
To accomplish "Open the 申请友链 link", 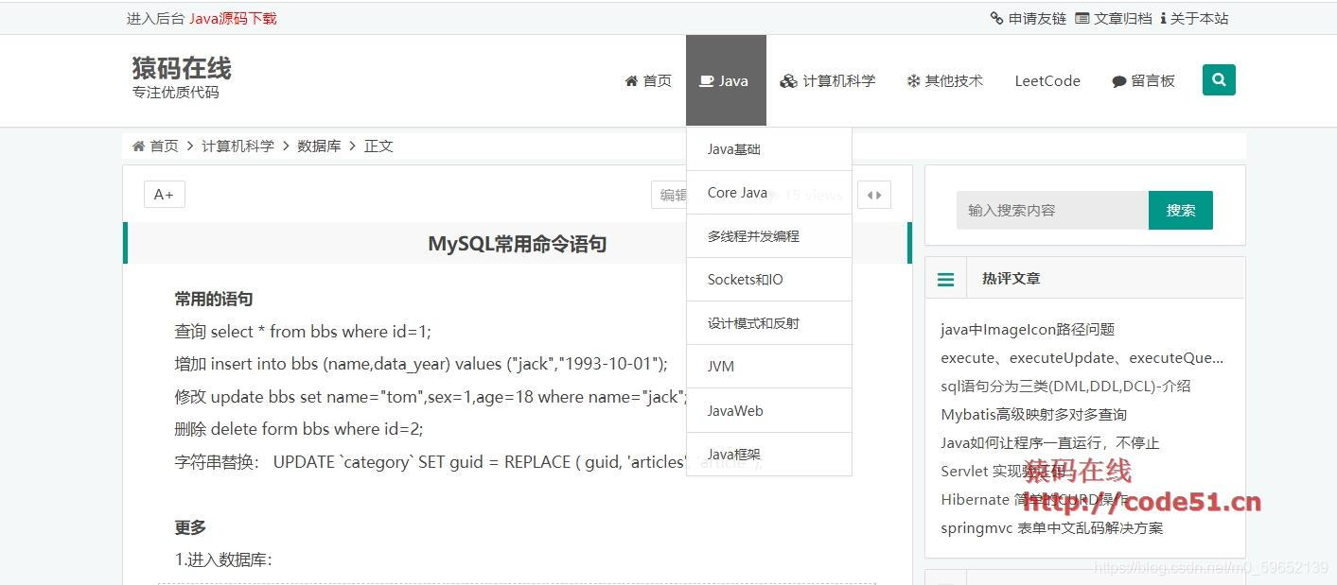I will click(1029, 18).
